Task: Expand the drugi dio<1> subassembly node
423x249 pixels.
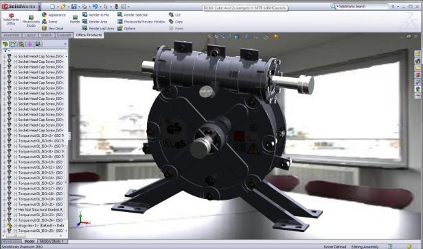Action: (x=4, y=226)
